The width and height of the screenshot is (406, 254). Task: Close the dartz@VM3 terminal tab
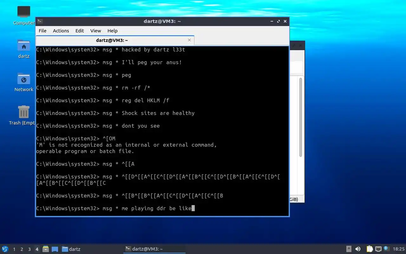point(189,40)
